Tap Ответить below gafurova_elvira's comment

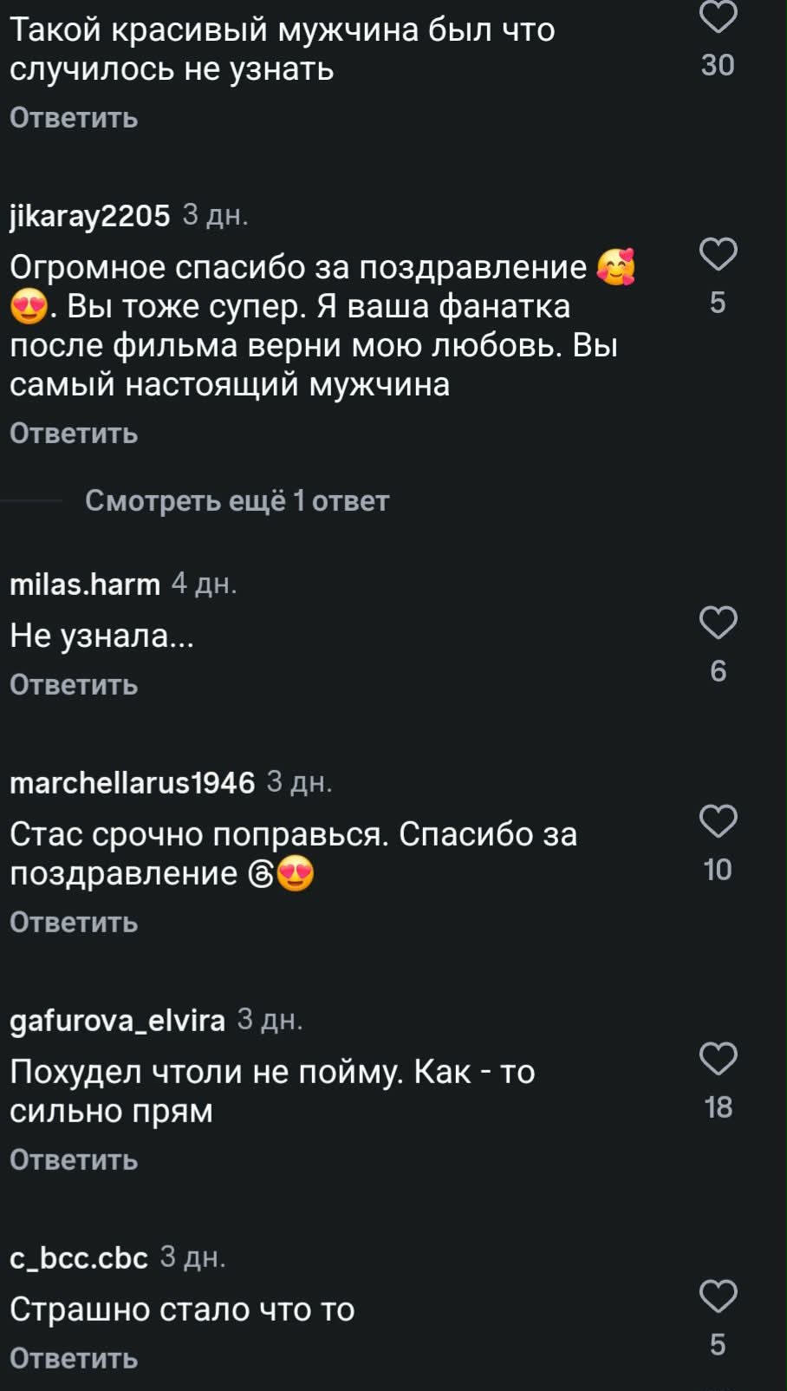click(x=74, y=1159)
